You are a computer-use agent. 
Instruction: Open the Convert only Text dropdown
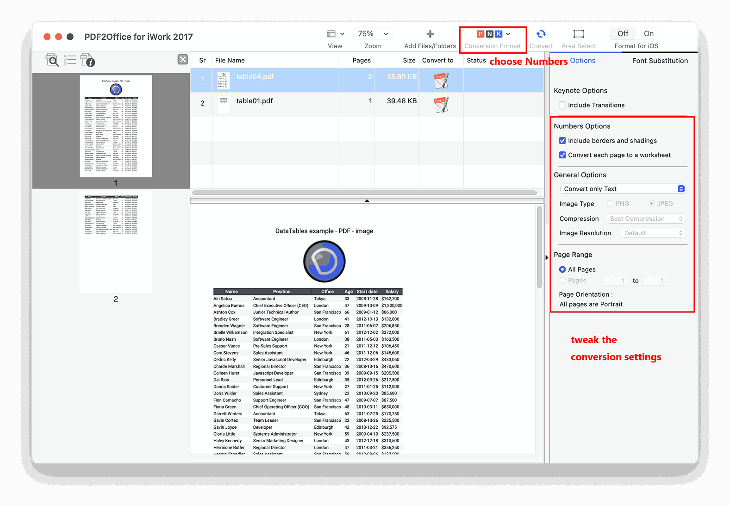coord(623,189)
